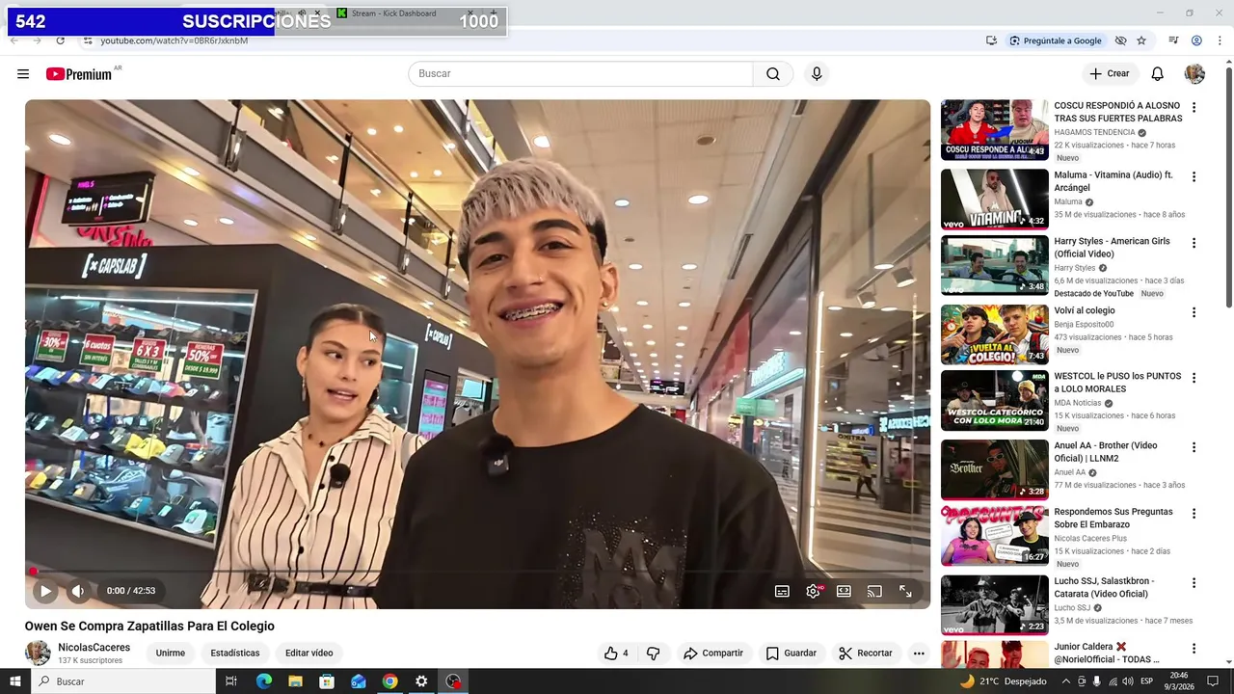This screenshot has width=1234, height=694.
Task: Open Task View on the taskbar
Action: [x=231, y=681]
